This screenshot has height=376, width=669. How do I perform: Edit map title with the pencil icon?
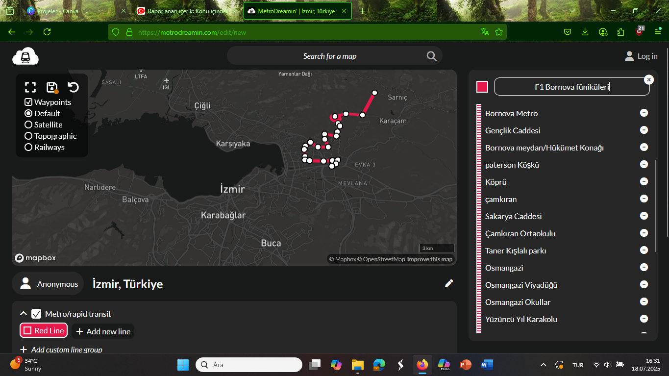448,283
